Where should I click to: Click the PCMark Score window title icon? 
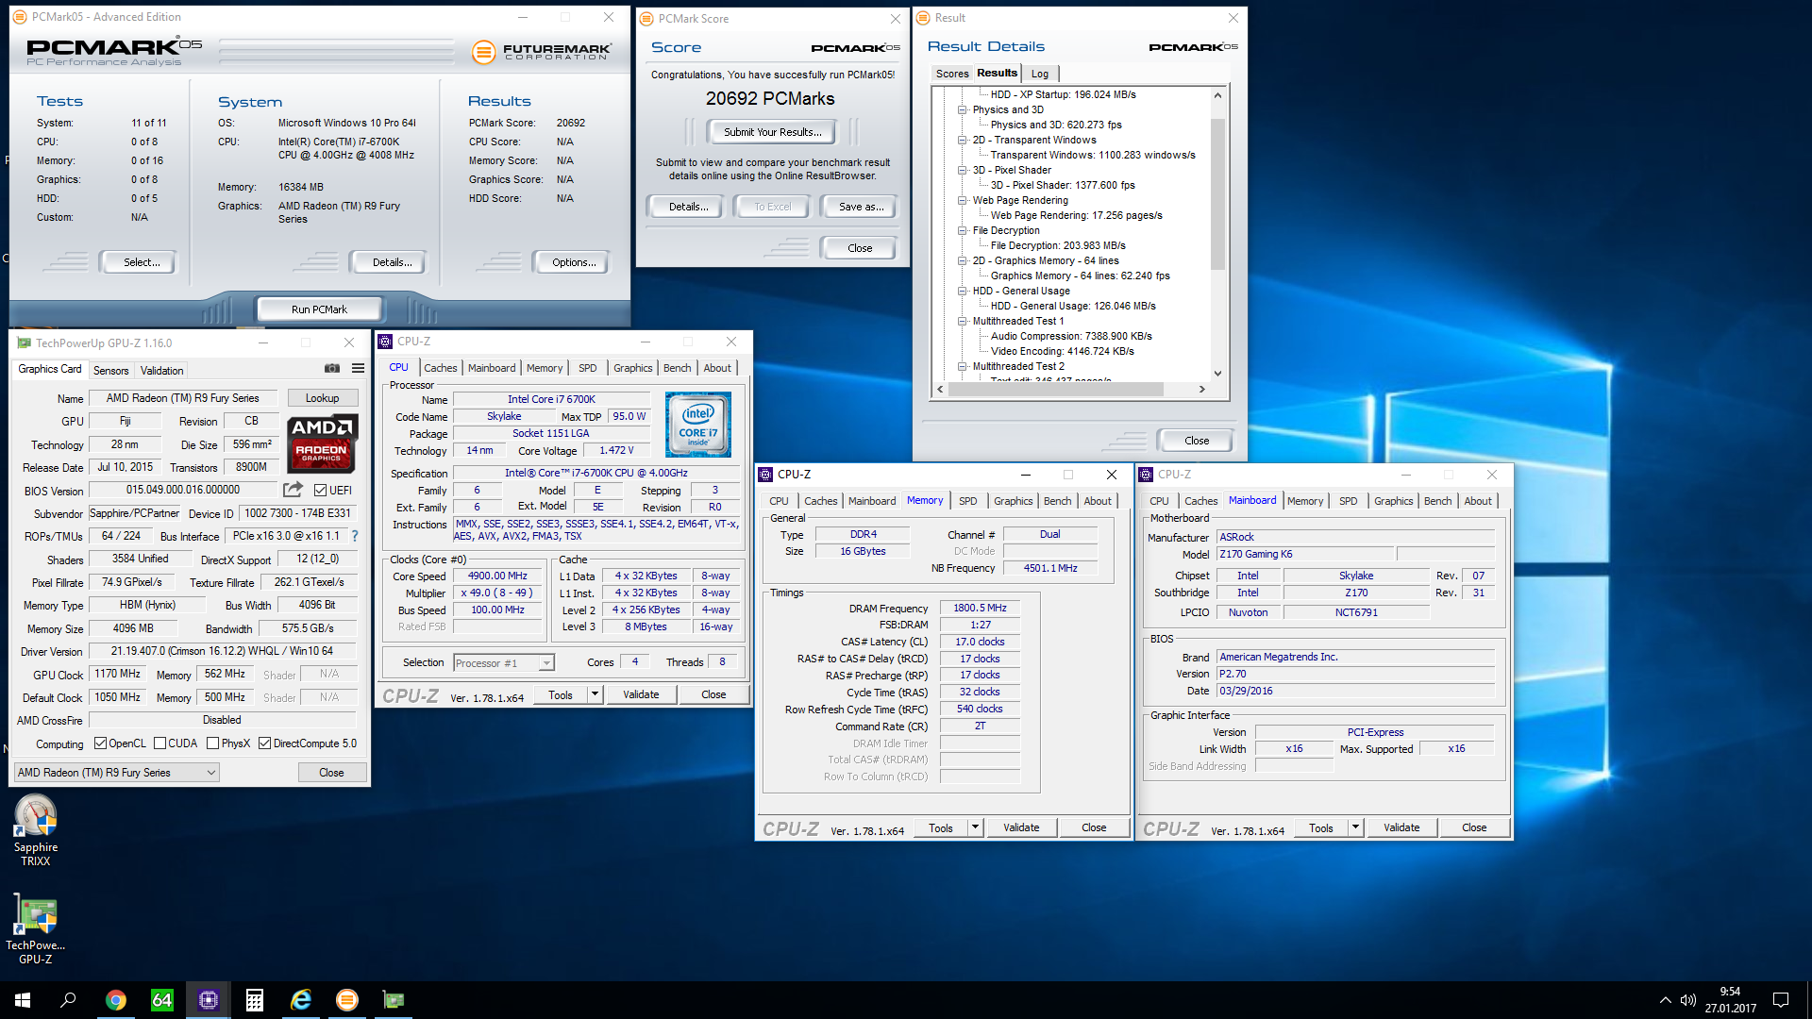click(x=646, y=19)
